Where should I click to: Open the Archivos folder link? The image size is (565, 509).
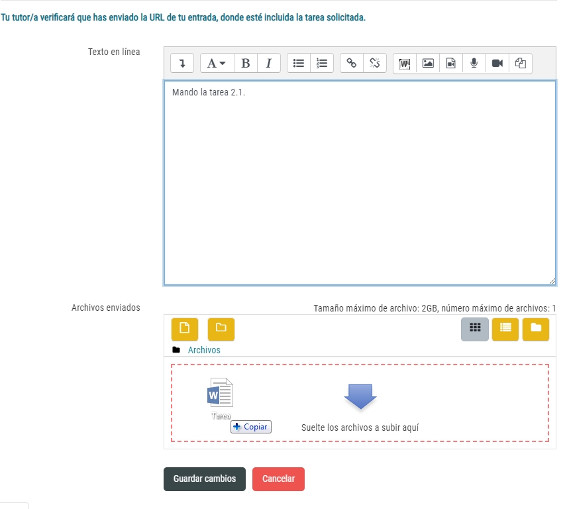(204, 350)
